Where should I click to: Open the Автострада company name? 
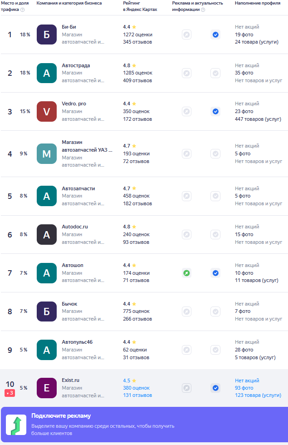pyautogui.click(x=76, y=65)
